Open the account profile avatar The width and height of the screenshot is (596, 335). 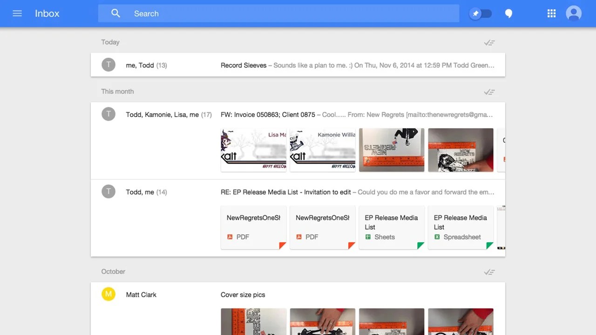pyautogui.click(x=574, y=14)
